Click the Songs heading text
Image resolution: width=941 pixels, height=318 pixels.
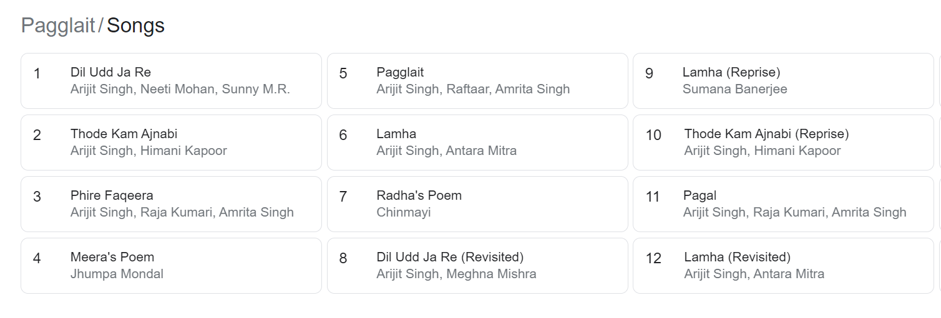point(135,26)
